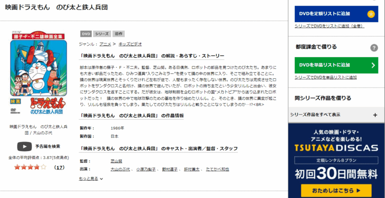The height and width of the screenshot is (198, 385).
Task: Open the question mark help icon
Action: click(x=374, y=48)
